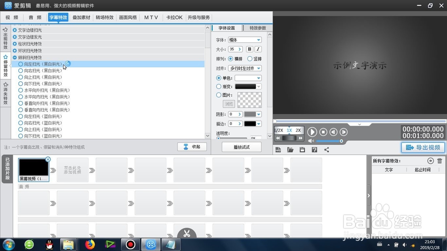447x251 pixels.
Task: Mute audio with speaker icon
Action: (x=311, y=141)
